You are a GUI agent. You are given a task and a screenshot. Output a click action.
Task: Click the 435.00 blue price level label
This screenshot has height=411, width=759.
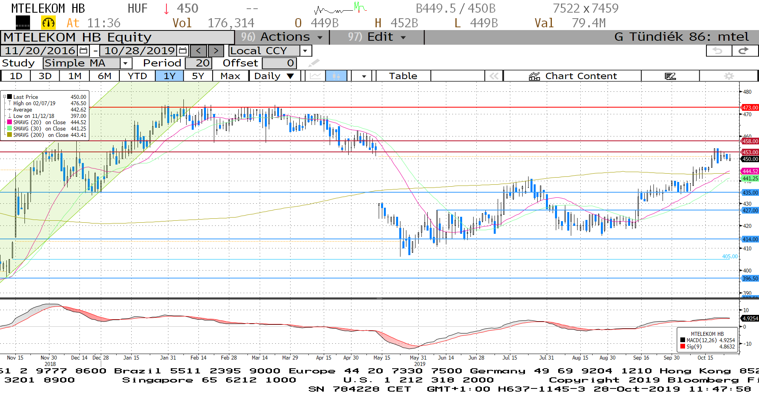[750, 193]
